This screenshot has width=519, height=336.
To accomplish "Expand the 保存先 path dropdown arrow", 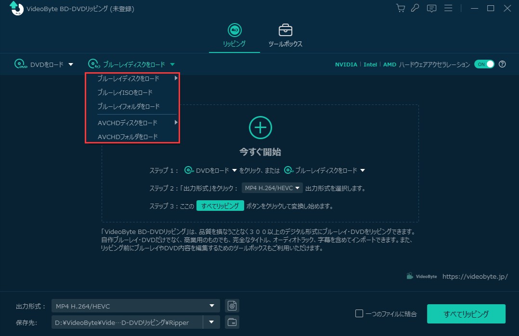I will 211,322.
